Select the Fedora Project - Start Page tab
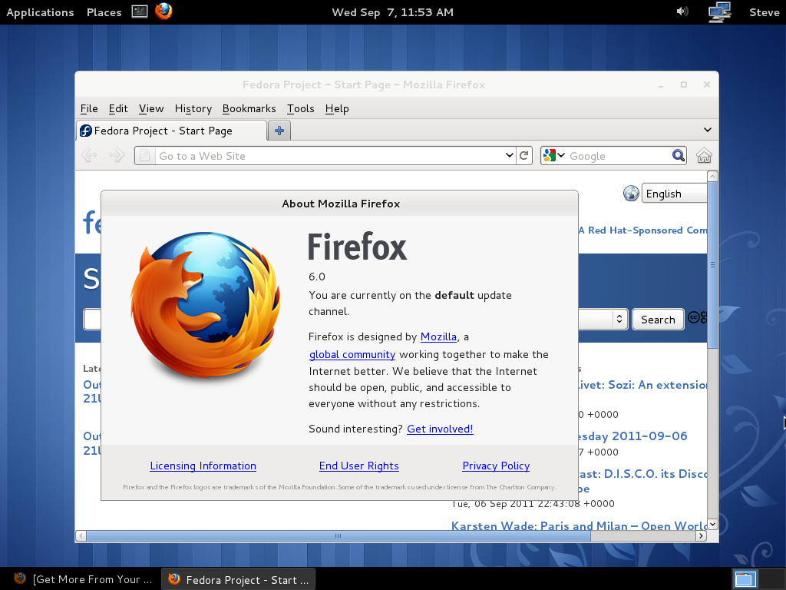 click(x=171, y=131)
